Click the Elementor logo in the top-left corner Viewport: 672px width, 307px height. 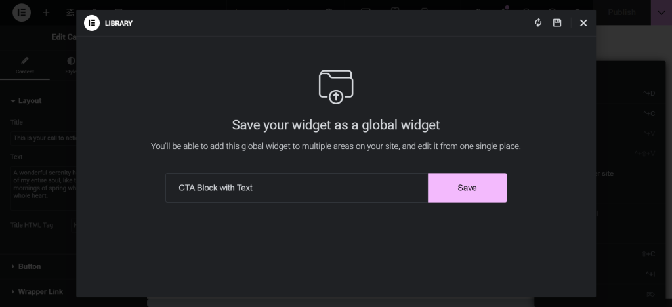tap(22, 12)
